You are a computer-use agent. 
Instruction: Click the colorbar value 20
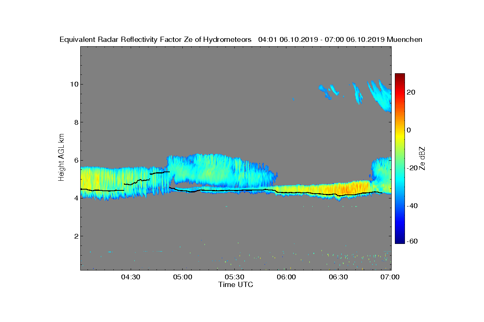coord(411,92)
